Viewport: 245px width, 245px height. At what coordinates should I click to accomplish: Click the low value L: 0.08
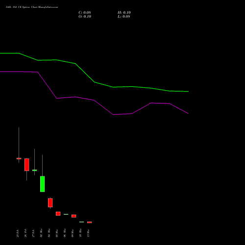click(x=124, y=17)
